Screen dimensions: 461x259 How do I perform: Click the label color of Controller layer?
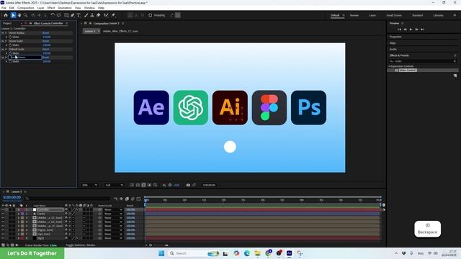tap(22, 209)
